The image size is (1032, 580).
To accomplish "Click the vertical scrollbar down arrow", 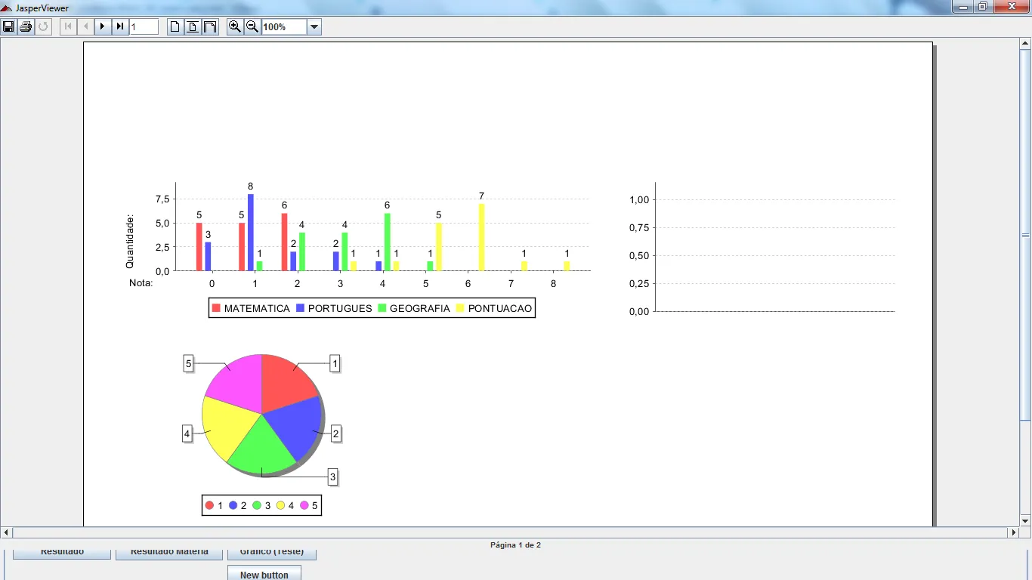I will pyautogui.click(x=1026, y=521).
